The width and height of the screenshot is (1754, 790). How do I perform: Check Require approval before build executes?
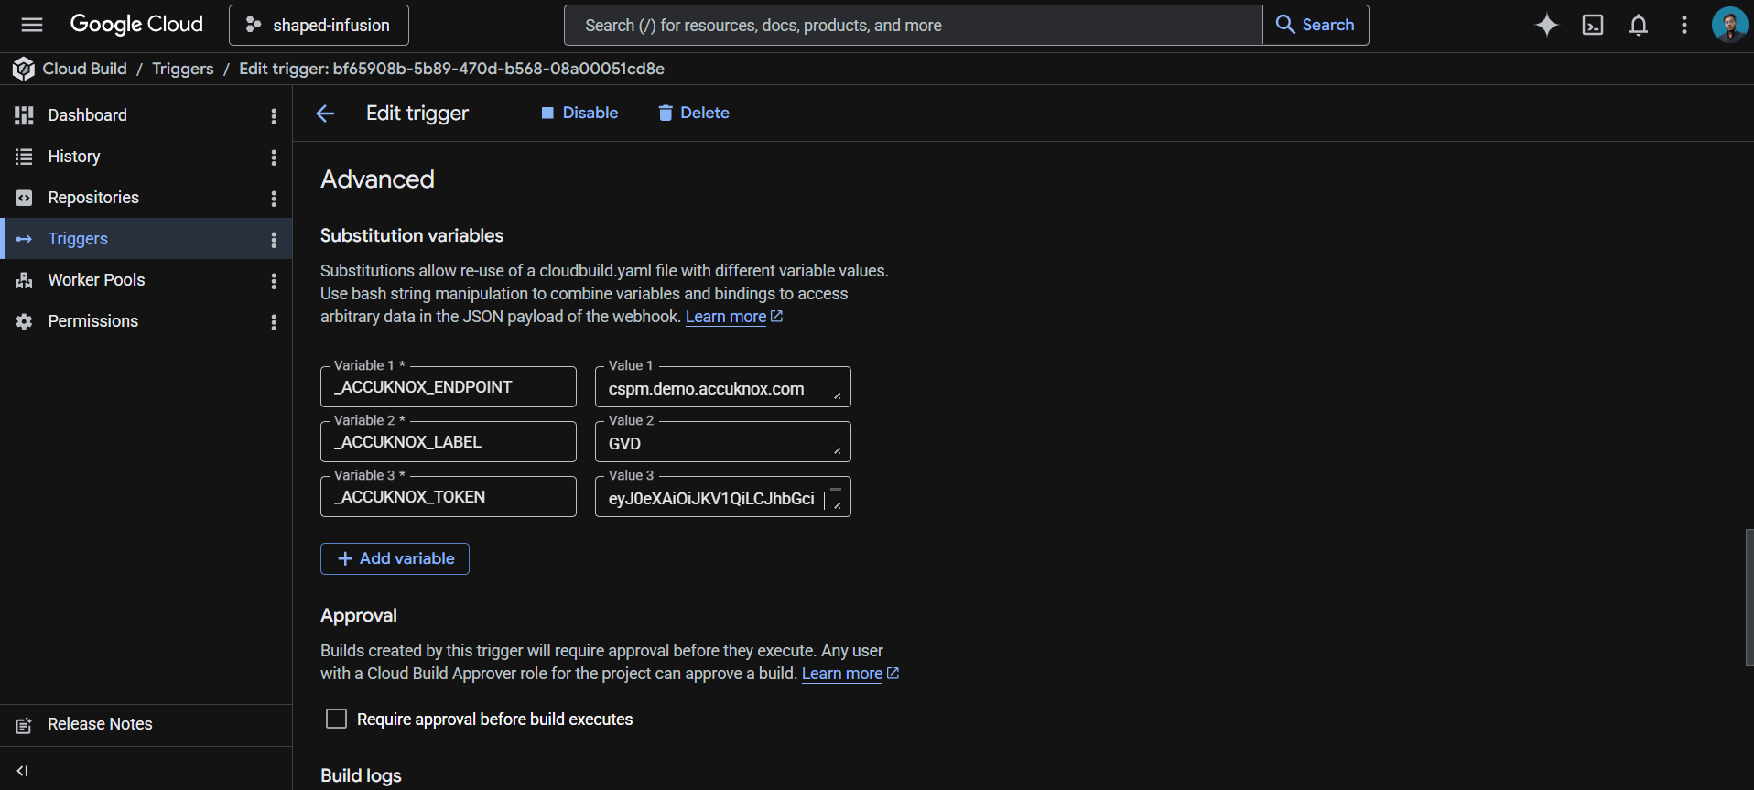coord(337,720)
